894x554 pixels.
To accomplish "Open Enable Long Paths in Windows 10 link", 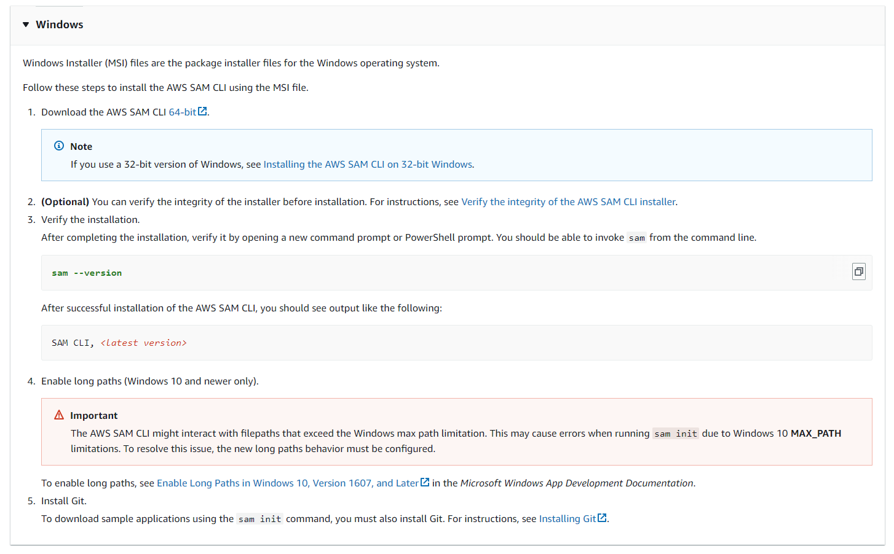I will pos(287,483).
